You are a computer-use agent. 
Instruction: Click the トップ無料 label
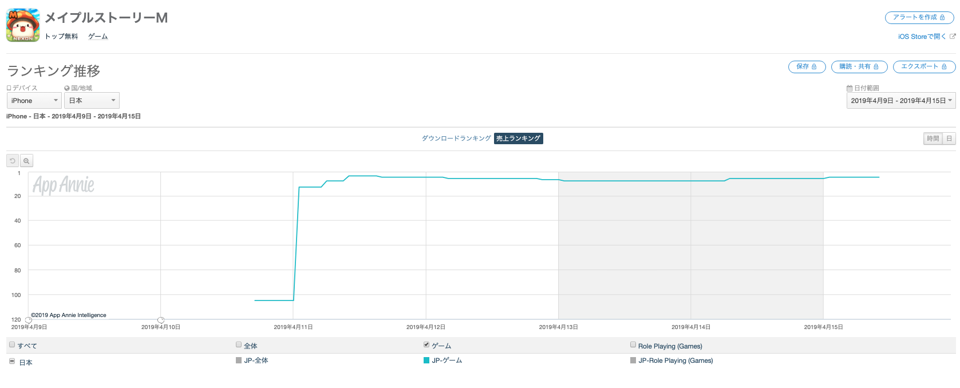tap(61, 37)
